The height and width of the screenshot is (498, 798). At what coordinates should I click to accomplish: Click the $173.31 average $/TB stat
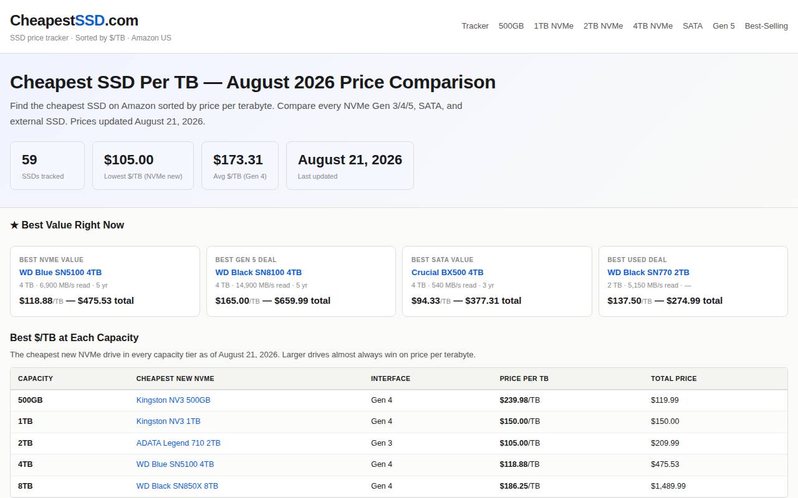[x=240, y=166]
